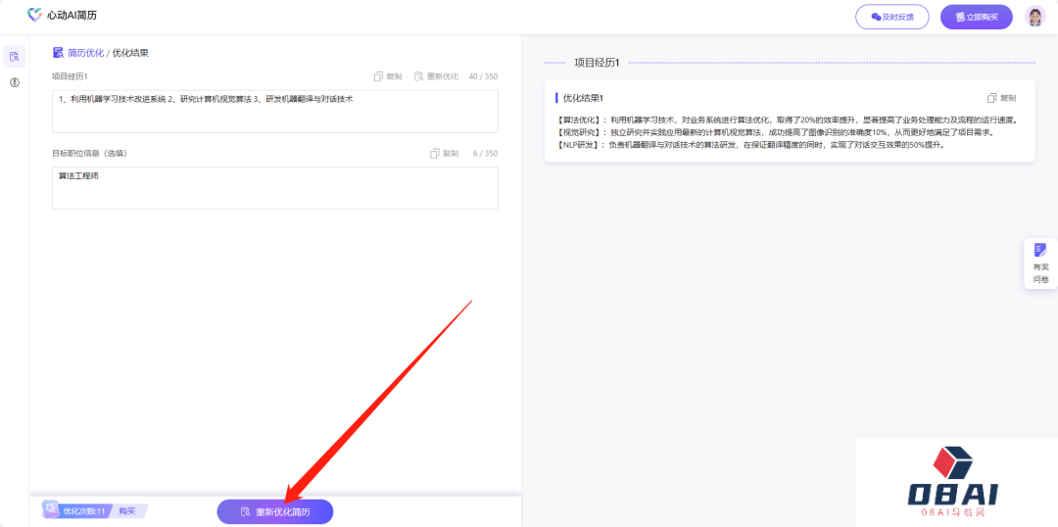Click the 立即购买 purchase button
Screen dimensions: 1058x527
point(977,17)
